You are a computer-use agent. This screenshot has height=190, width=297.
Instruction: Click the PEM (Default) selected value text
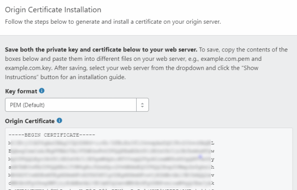pyautogui.click(x=27, y=105)
